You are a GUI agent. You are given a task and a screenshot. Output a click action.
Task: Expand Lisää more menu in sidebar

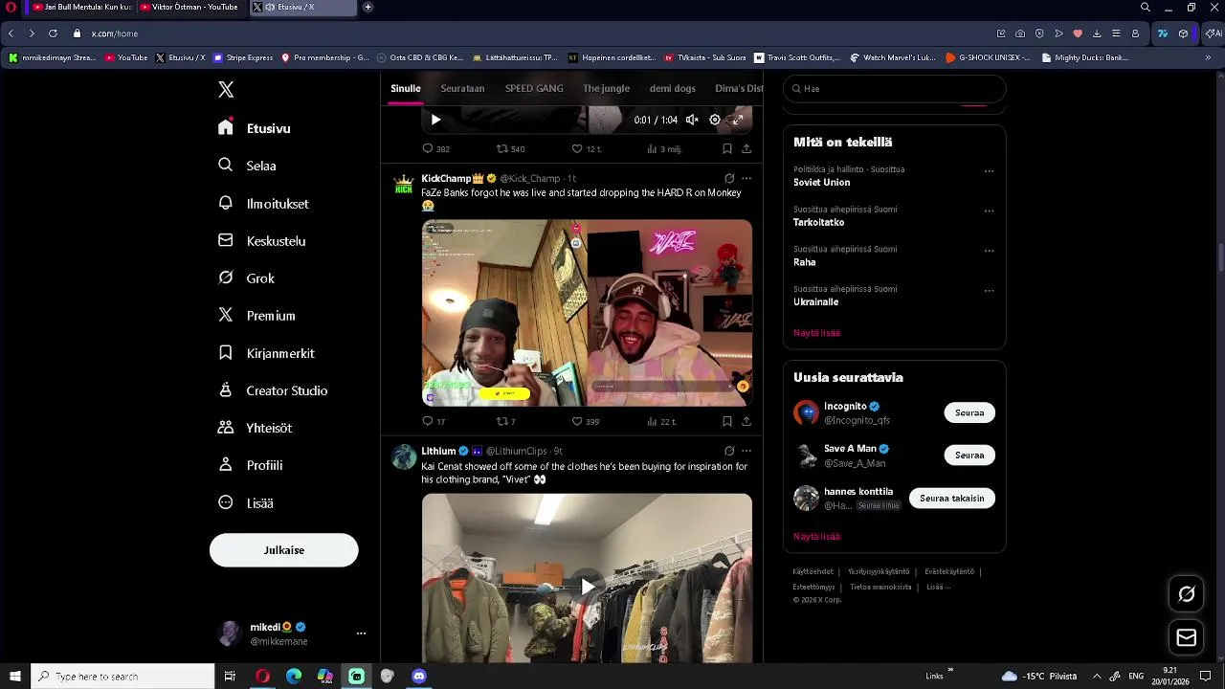pos(245,502)
